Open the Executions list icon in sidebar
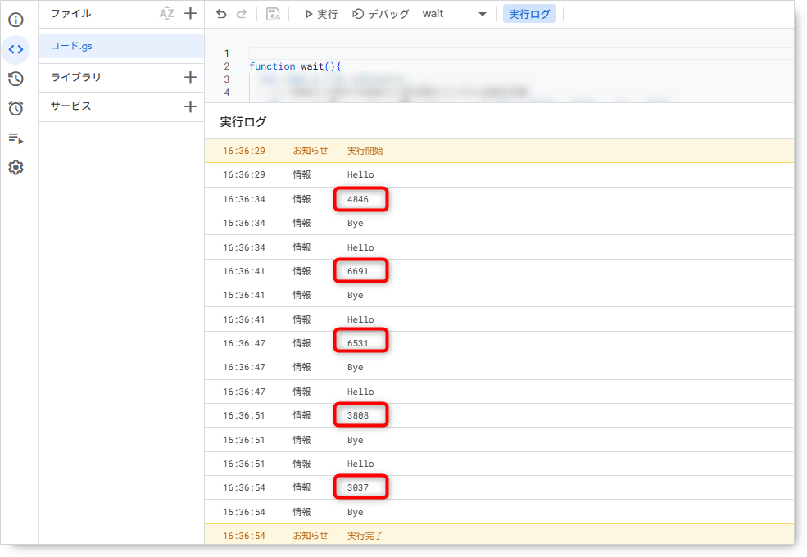 pyautogui.click(x=16, y=138)
